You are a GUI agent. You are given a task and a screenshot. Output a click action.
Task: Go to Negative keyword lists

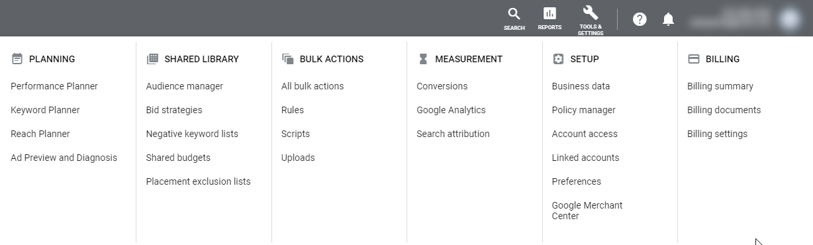tap(192, 134)
